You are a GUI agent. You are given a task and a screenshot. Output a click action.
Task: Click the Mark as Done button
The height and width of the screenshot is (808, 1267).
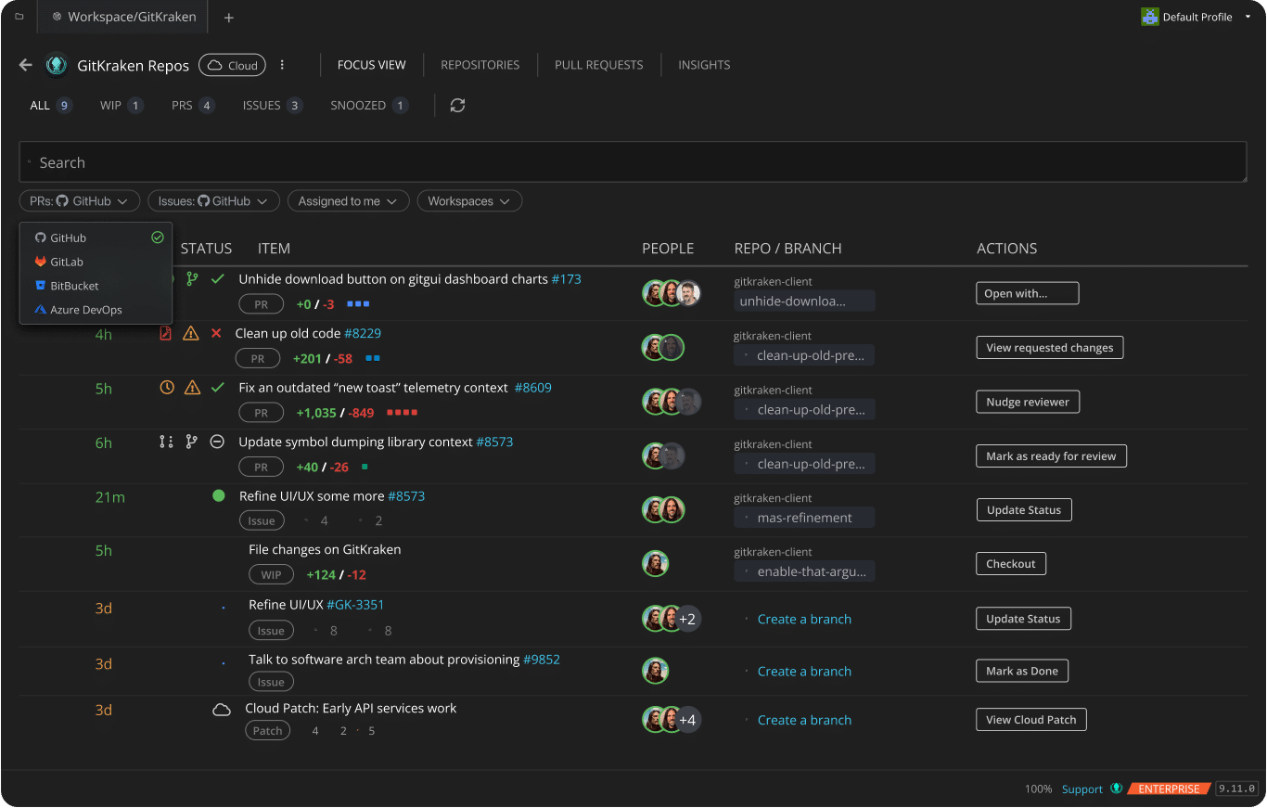coord(1021,671)
